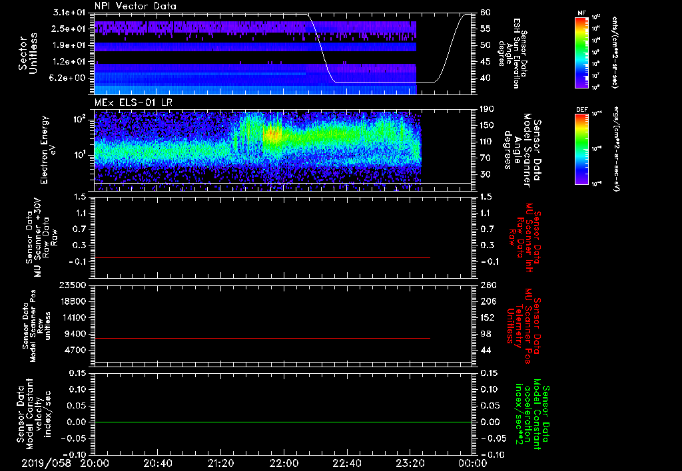Viewport: 682px width, 471px height.
Task: Click the "23:20" time axis label
Action: [x=410, y=463]
